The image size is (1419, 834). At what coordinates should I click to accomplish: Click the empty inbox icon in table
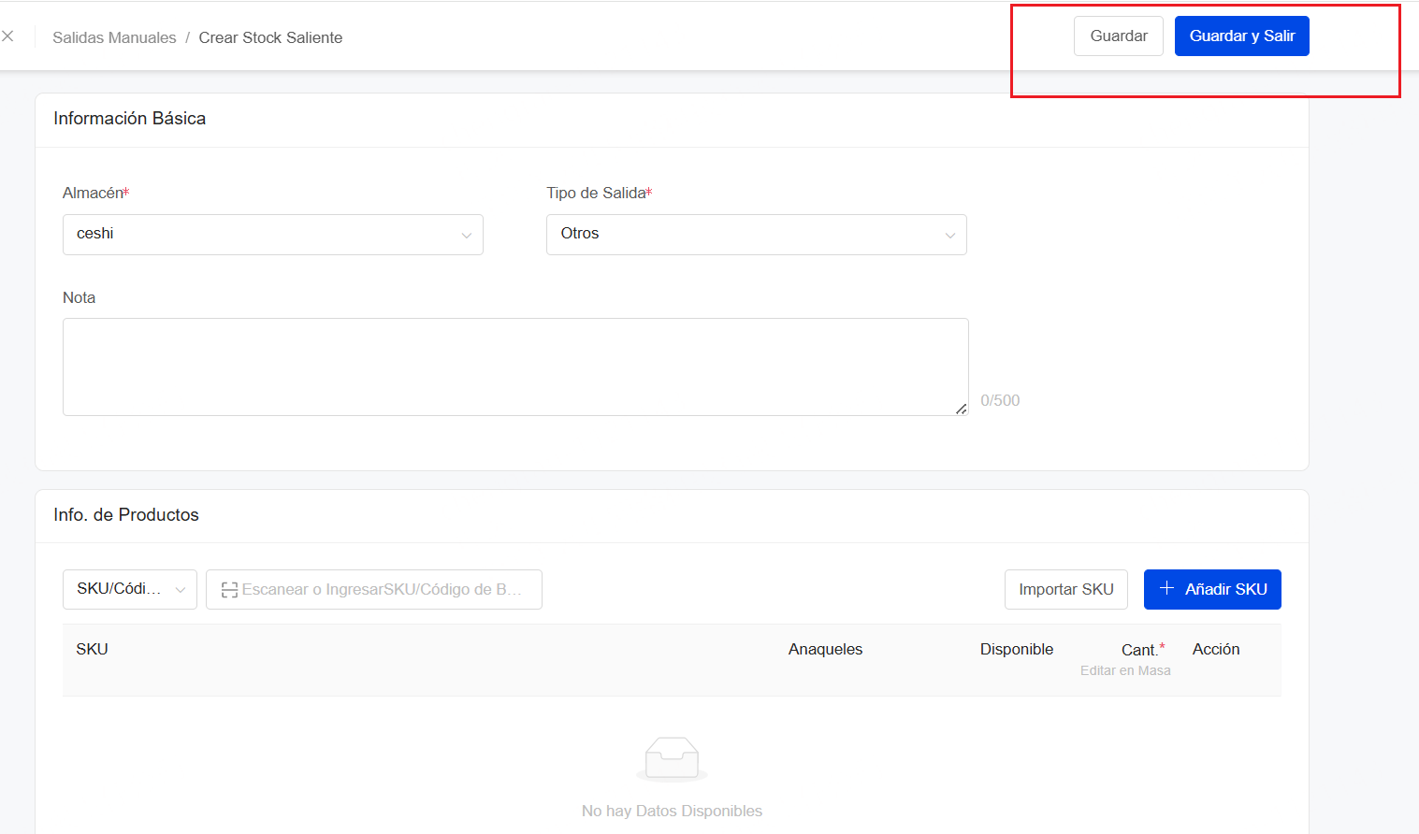click(x=672, y=758)
